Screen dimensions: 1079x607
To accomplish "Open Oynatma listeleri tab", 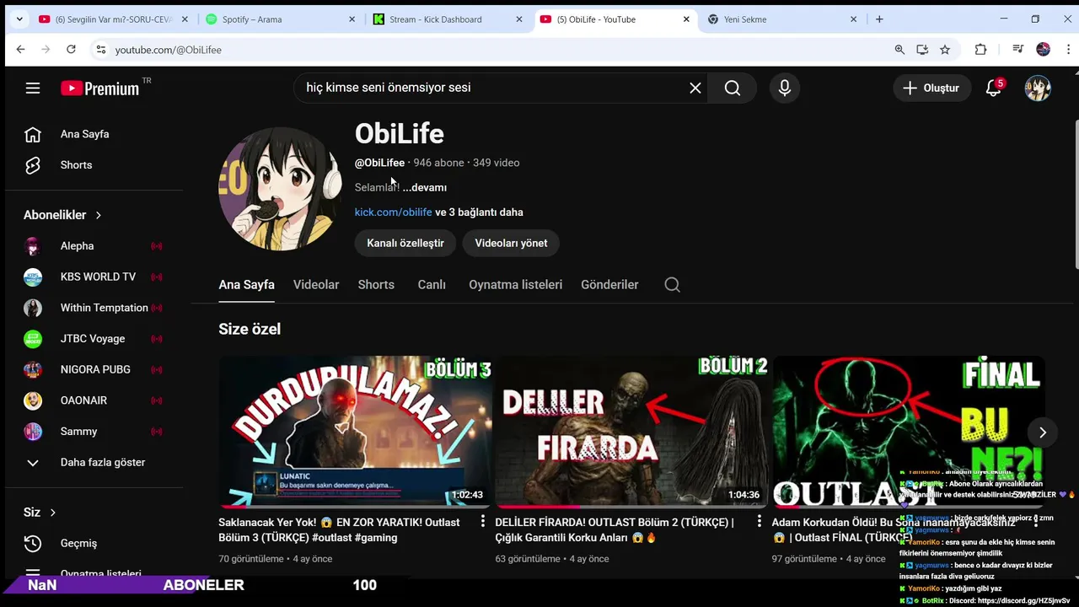I will [x=515, y=285].
